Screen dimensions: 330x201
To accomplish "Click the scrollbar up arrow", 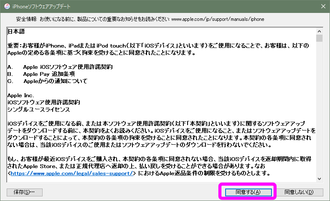I will pyautogui.click(x=319, y=31).
